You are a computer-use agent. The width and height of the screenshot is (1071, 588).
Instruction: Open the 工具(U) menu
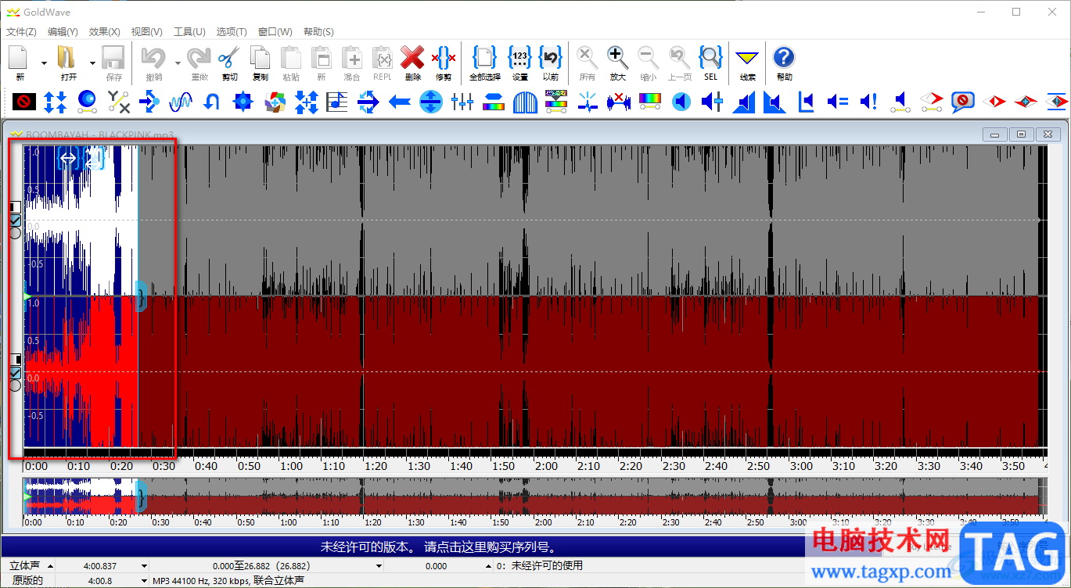pyautogui.click(x=189, y=32)
